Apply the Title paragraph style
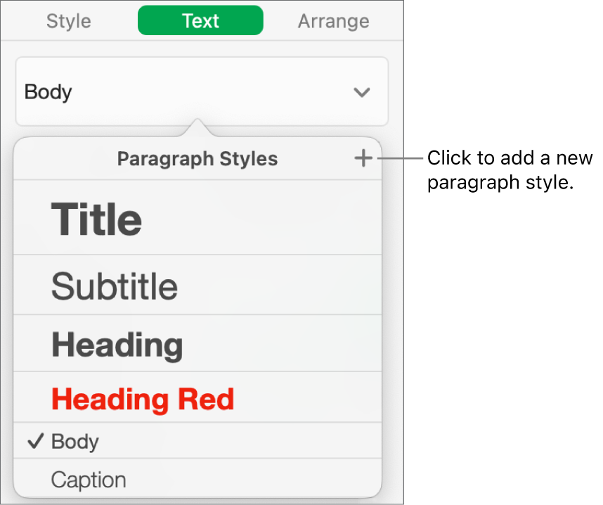603x505 pixels. 96,219
